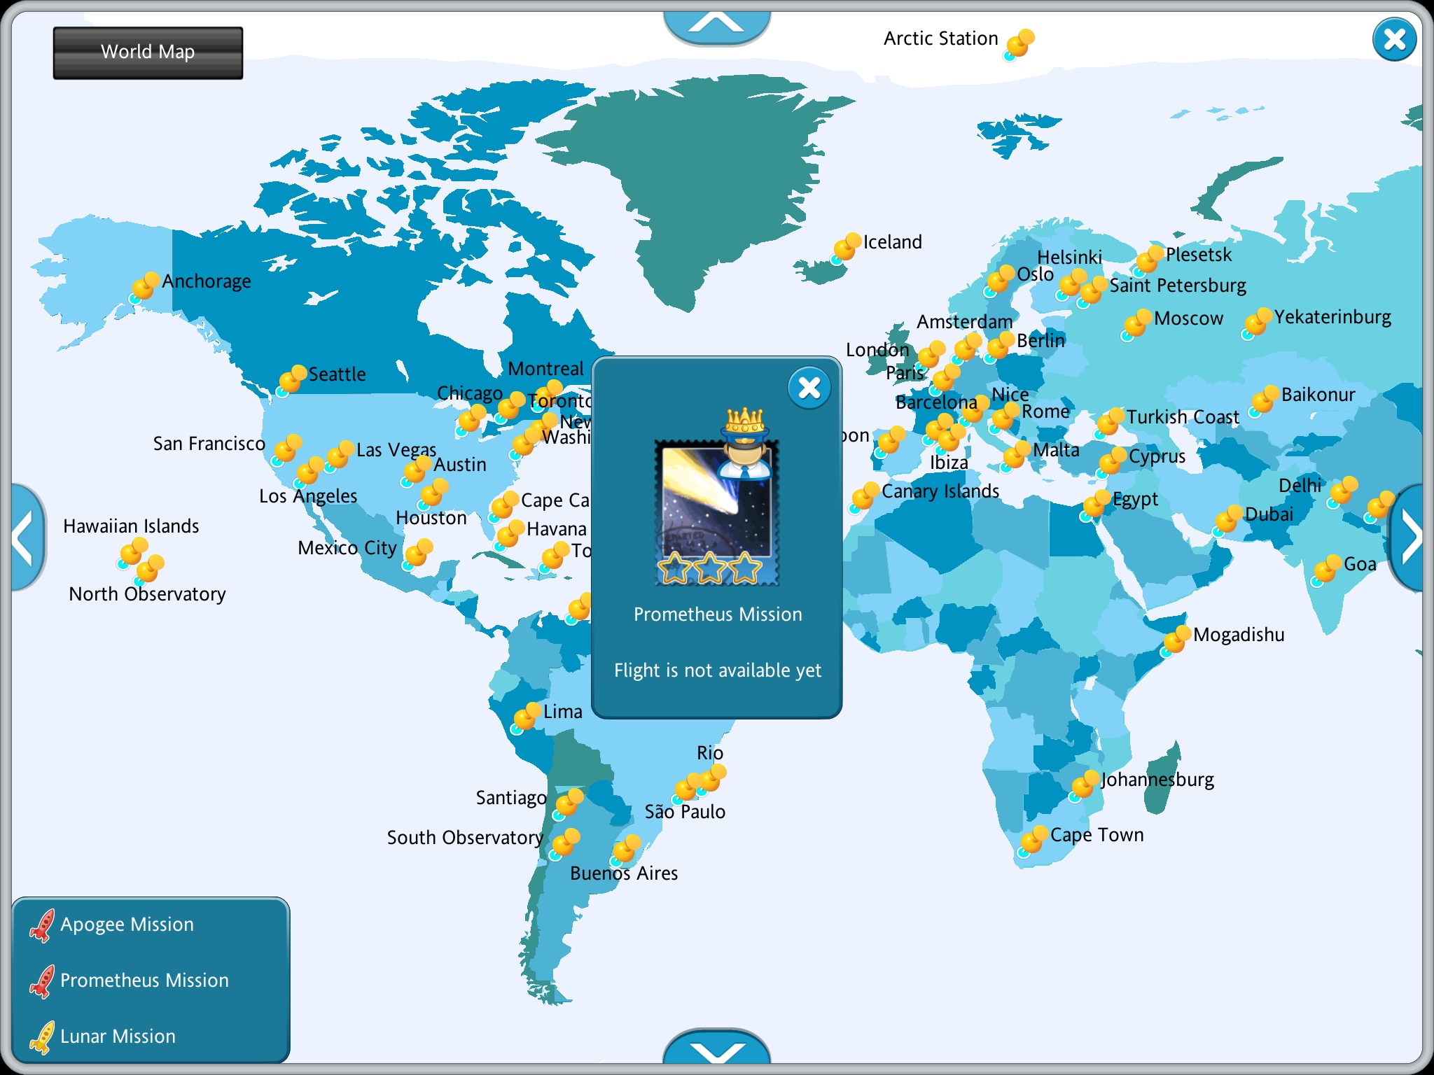1434x1075 pixels.
Task: Choose Lunar Mission from mission list
Action: [118, 1037]
